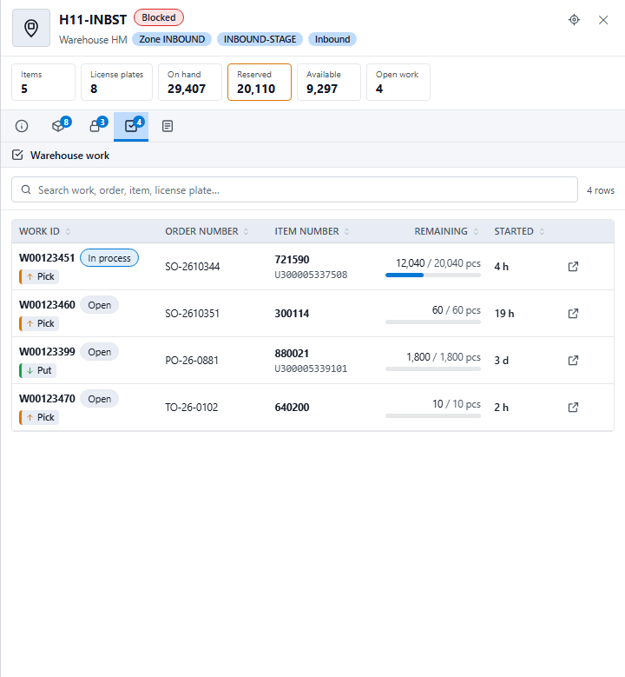This screenshot has width=625, height=677.
Task: Select work ID W00123460
Action: pyautogui.click(x=47, y=305)
